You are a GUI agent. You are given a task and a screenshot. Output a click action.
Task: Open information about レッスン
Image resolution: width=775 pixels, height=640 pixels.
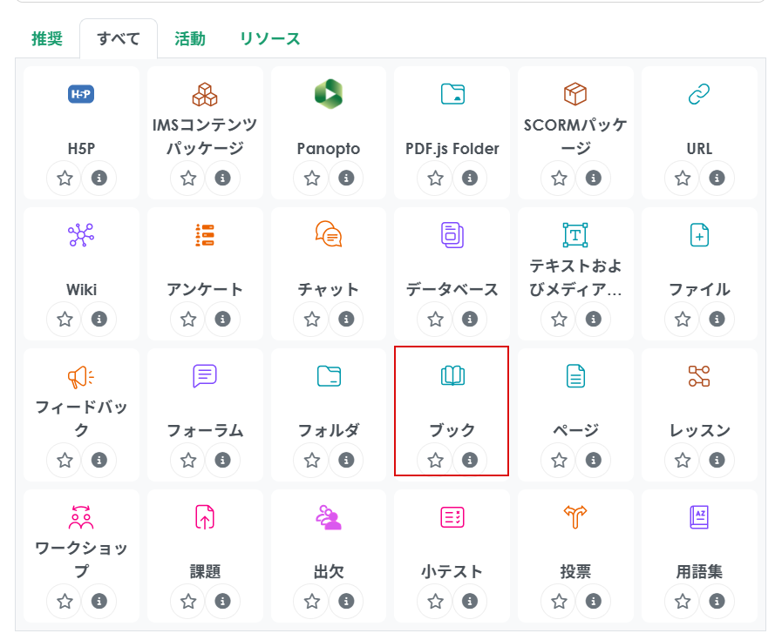click(x=717, y=460)
